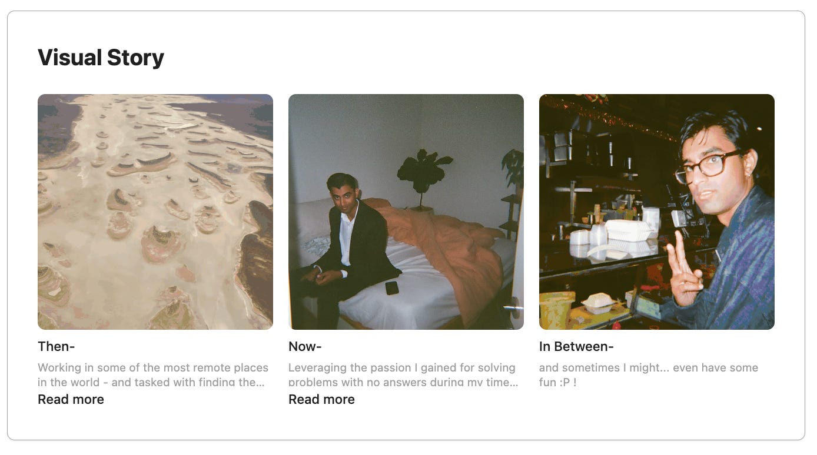Open the peace sign photo thumbnail
817x455 pixels.
(x=657, y=212)
